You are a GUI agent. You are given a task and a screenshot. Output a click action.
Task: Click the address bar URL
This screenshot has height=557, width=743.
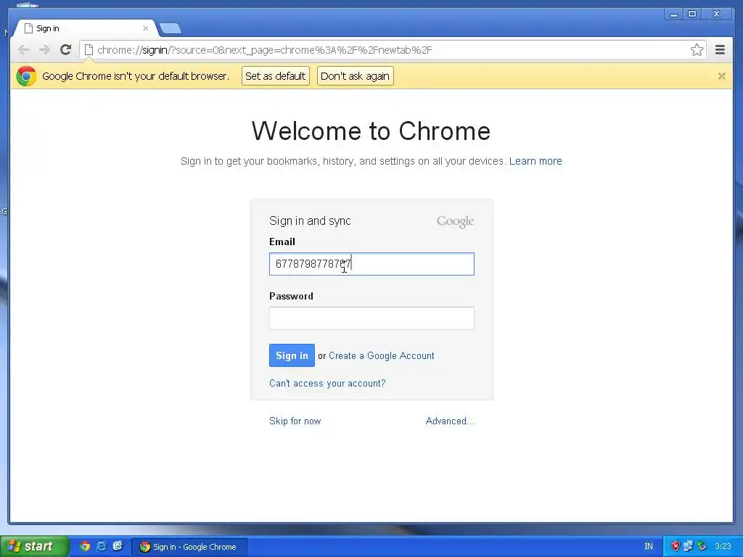pos(264,50)
